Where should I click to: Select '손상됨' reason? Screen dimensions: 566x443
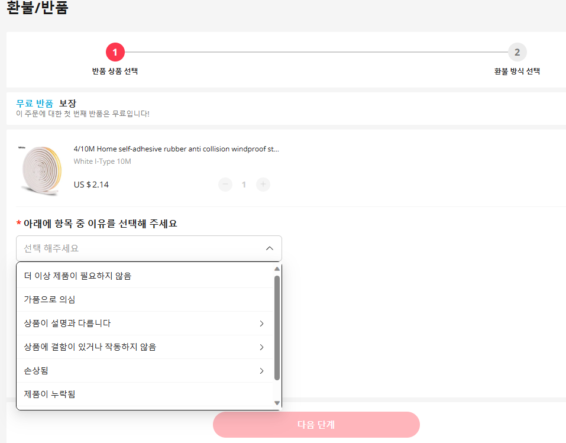click(x=145, y=371)
